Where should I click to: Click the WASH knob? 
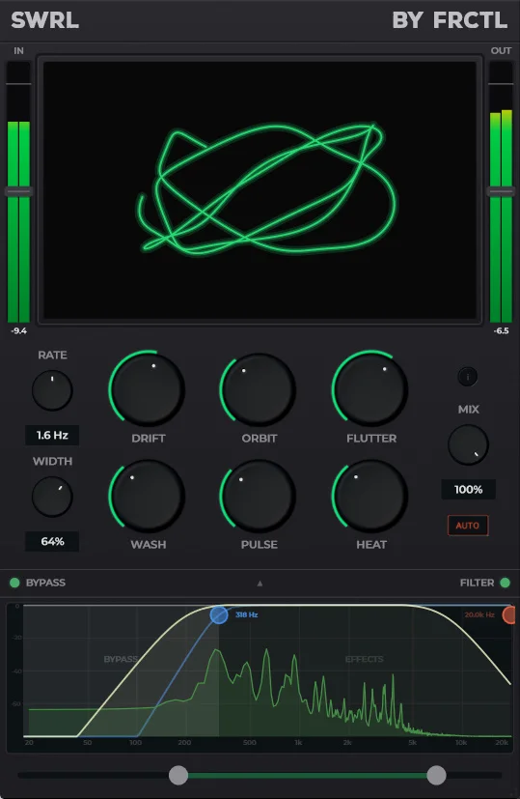(x=147, y=496)
